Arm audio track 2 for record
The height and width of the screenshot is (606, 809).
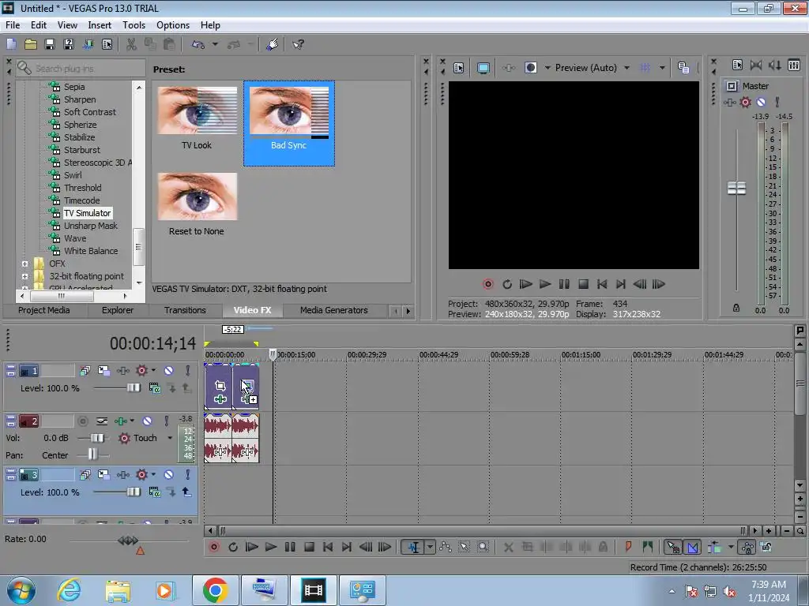[x=82, y=421]
